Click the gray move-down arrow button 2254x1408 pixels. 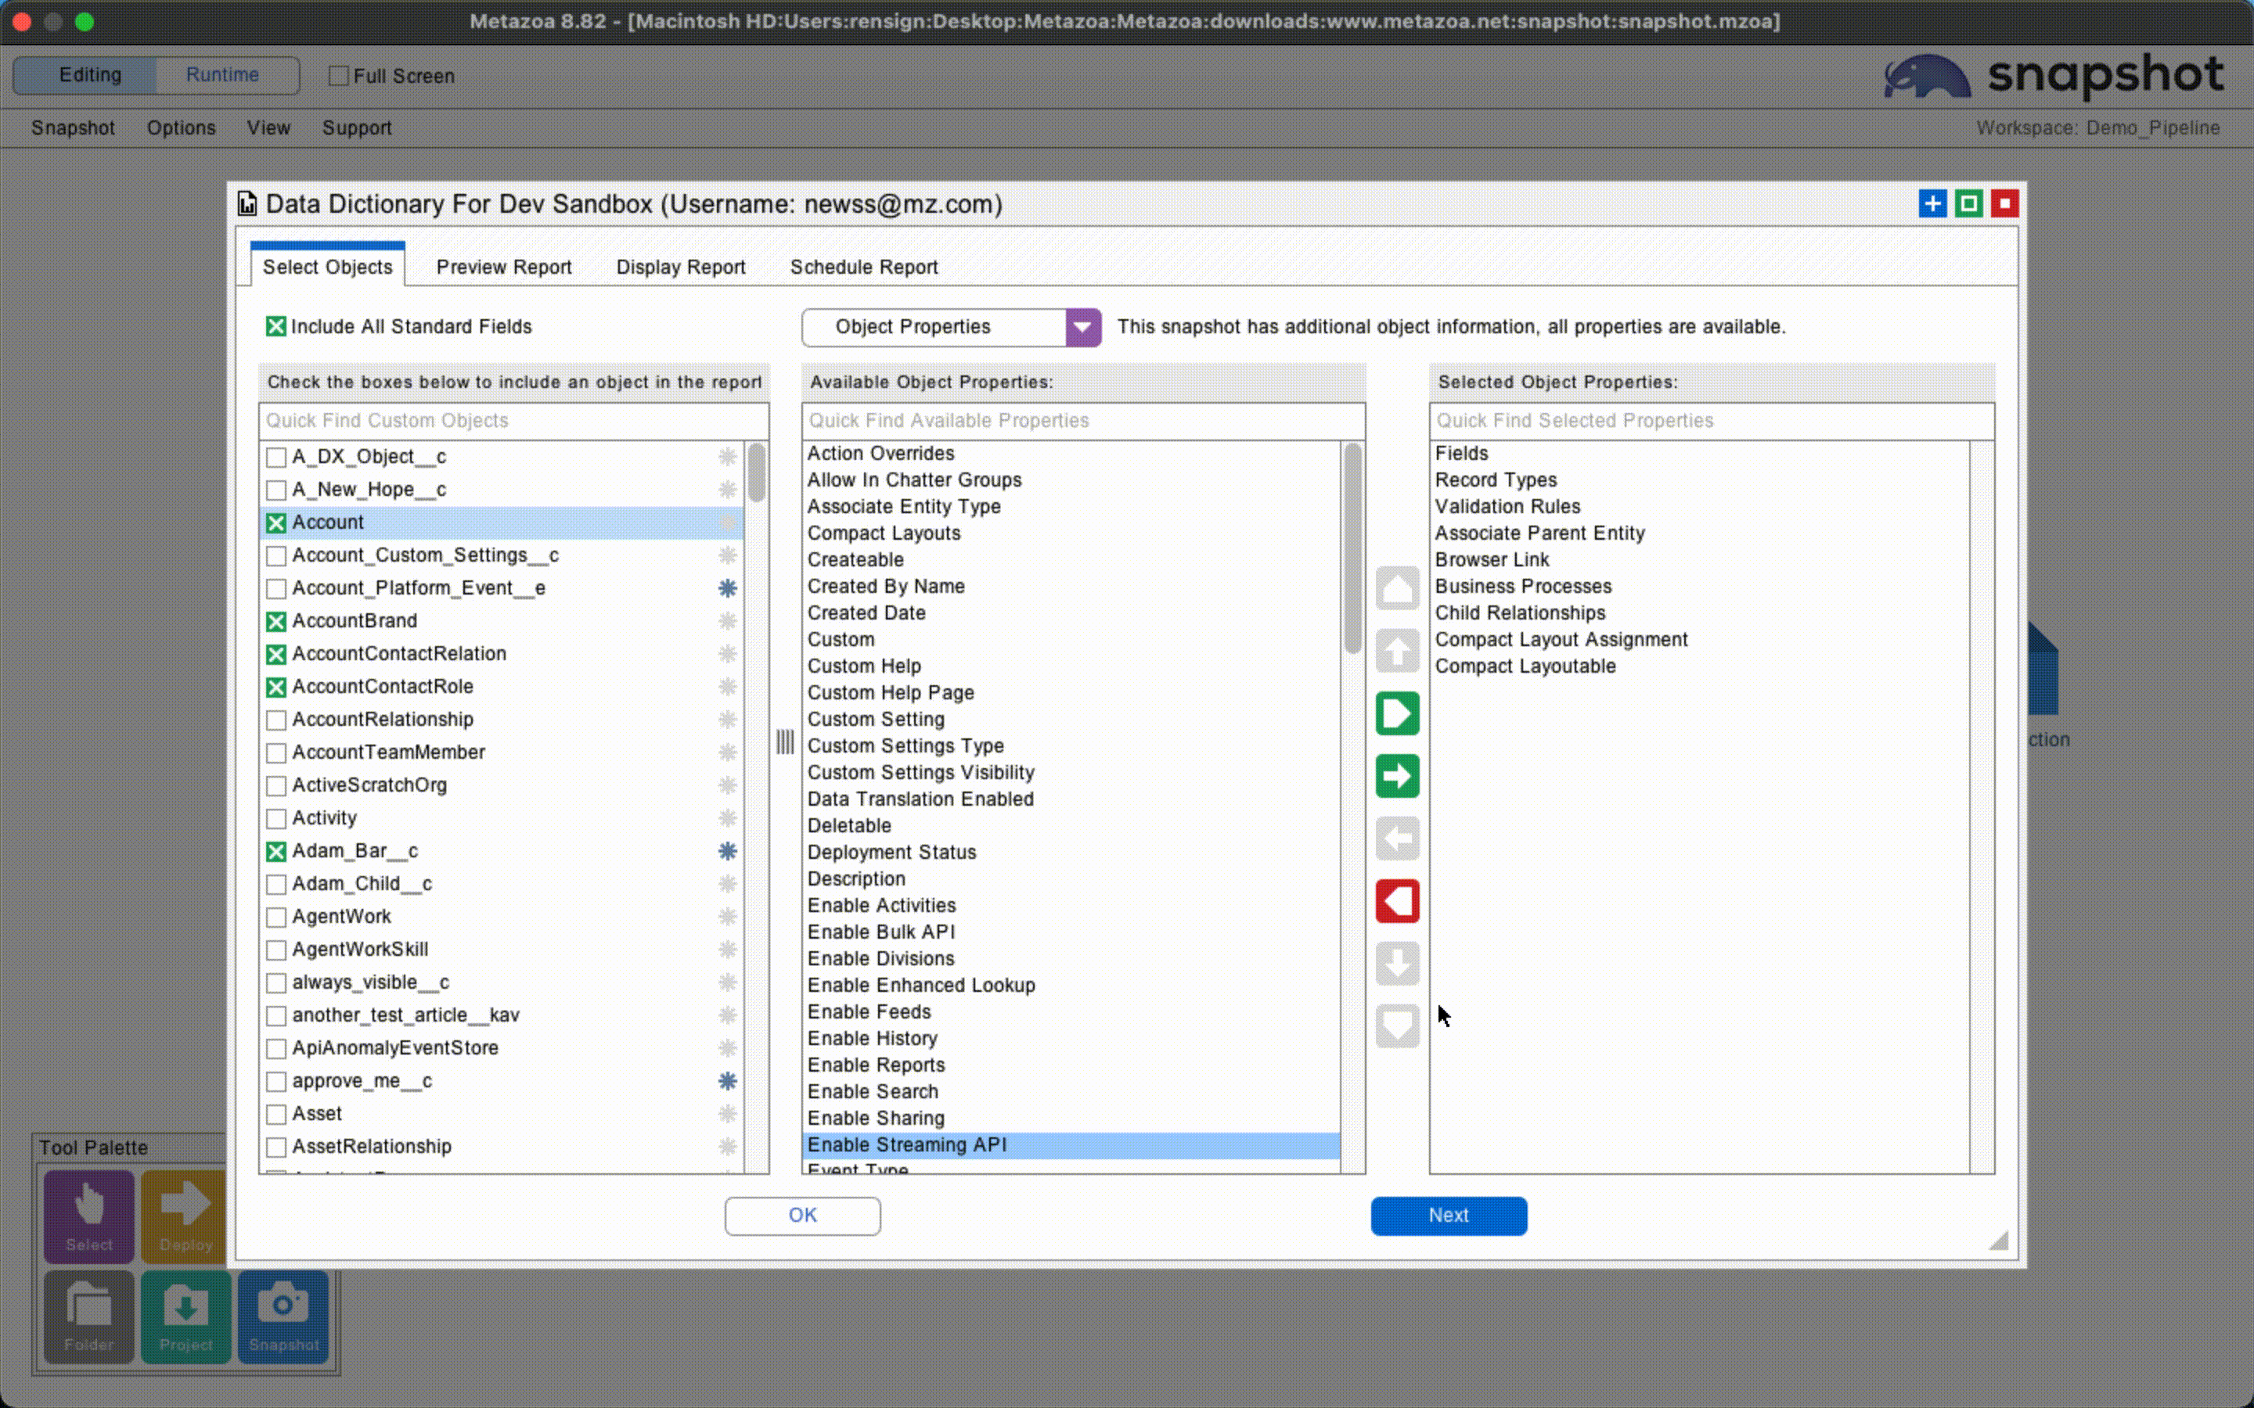click(x=1397, y=963)
